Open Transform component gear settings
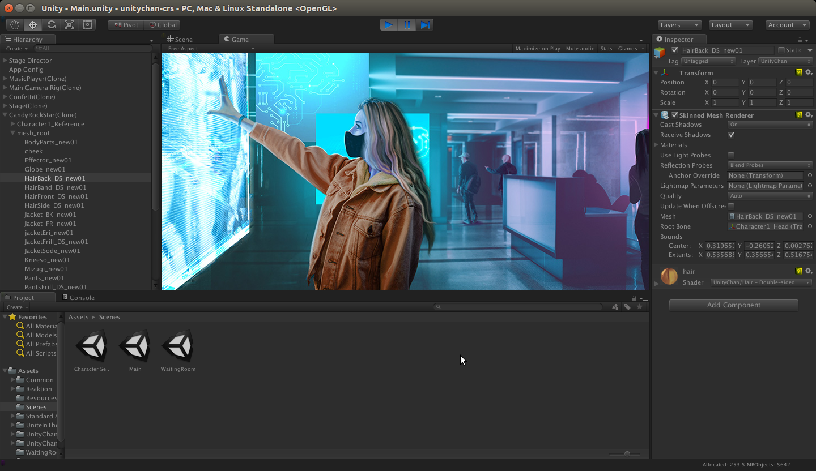 pyautogui.click(x=809, y=72)
